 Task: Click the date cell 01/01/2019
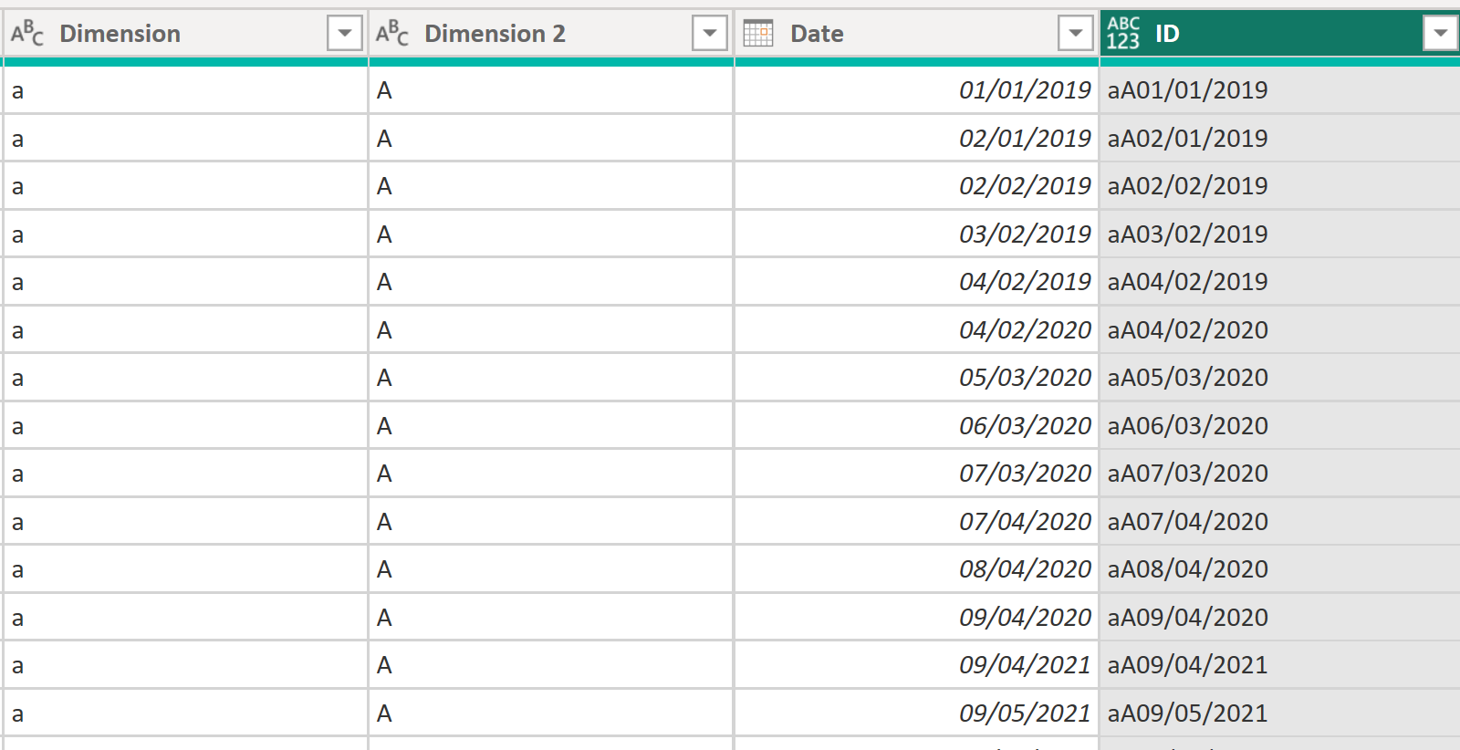tap(1025, 90)
